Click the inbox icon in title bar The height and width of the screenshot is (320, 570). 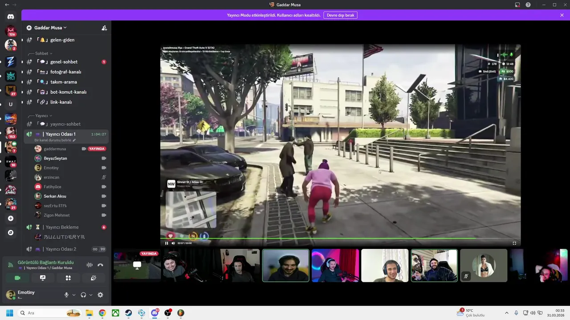click(x=517, y=5)
